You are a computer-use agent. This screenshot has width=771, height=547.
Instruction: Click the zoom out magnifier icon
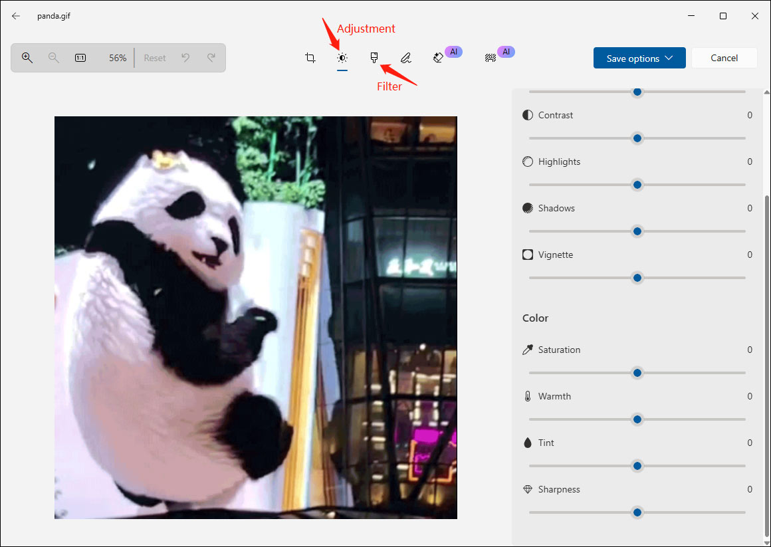point(53,58)
